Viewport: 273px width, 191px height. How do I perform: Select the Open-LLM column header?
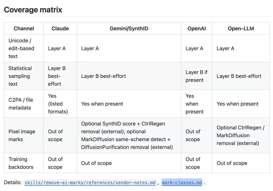pos(241,28)
